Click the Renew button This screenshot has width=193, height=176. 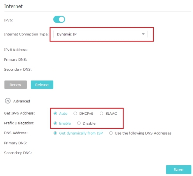point(16,85)
